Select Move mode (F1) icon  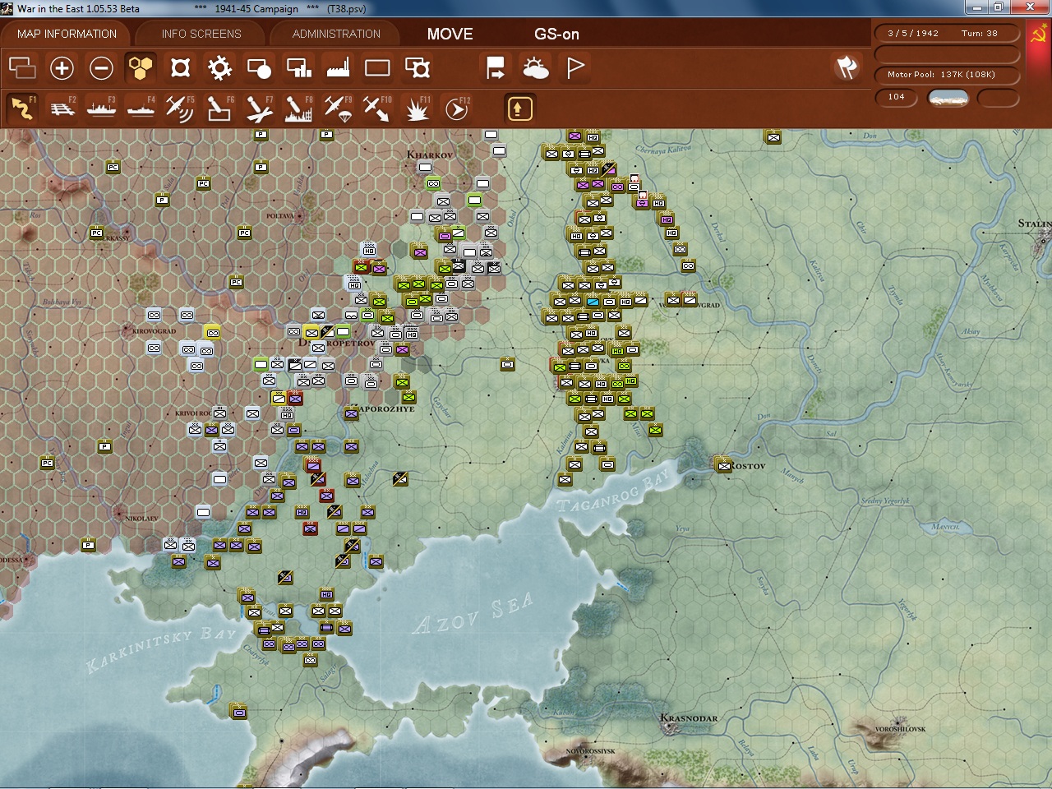tap(22, 108)
